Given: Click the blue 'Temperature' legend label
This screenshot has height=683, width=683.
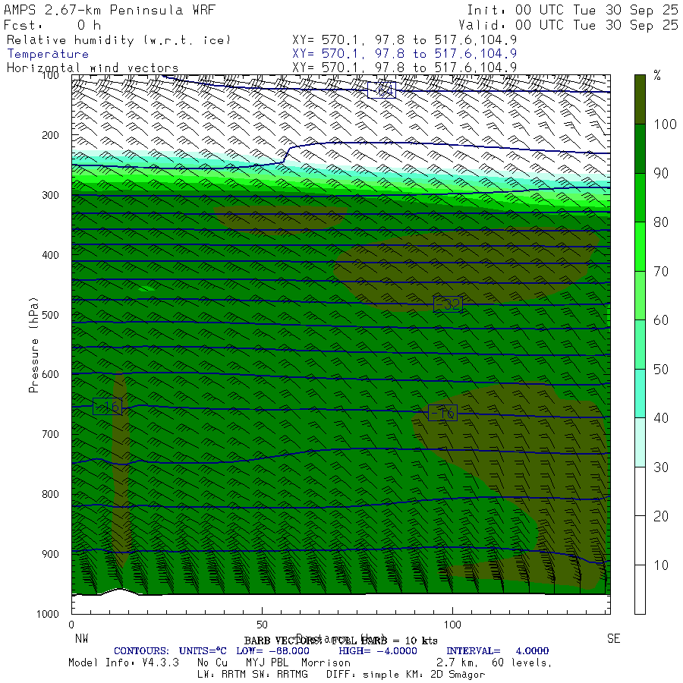Looking at the screenshot, I should tap(48, 54).
